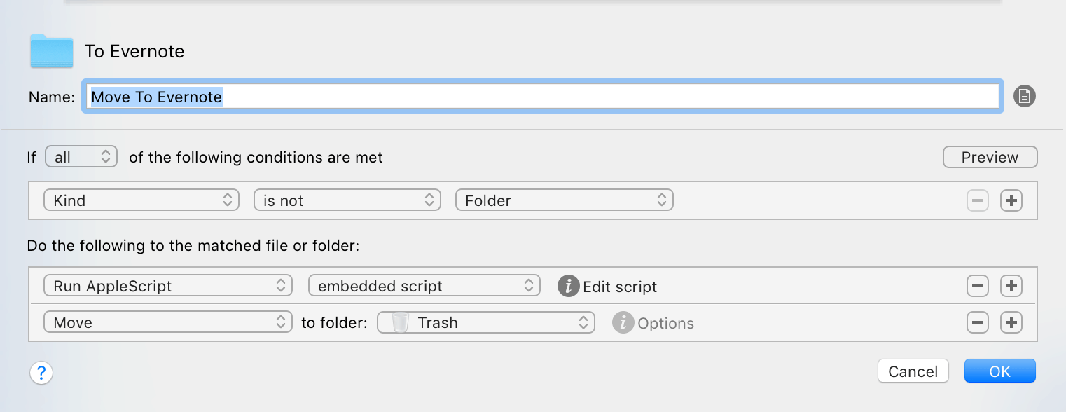Screen dimensions: 1066x412
Task: Add a condition after the Kind row
Action: pos(1011,200)
